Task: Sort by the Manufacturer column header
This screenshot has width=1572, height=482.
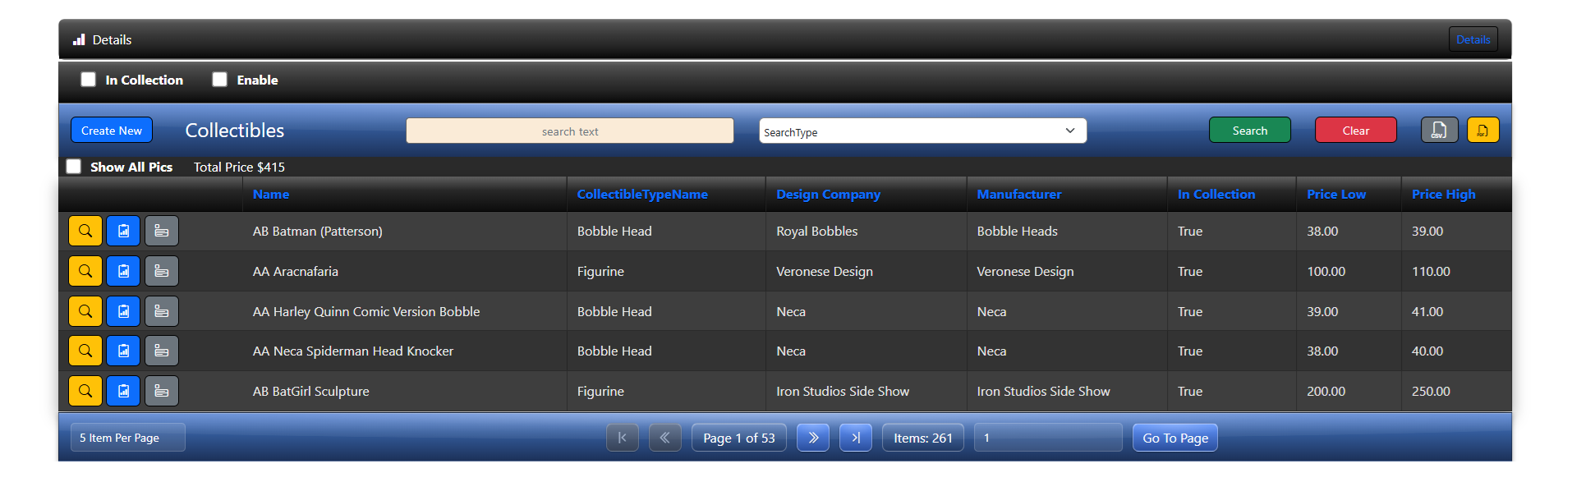Action: click(1019, 195)
